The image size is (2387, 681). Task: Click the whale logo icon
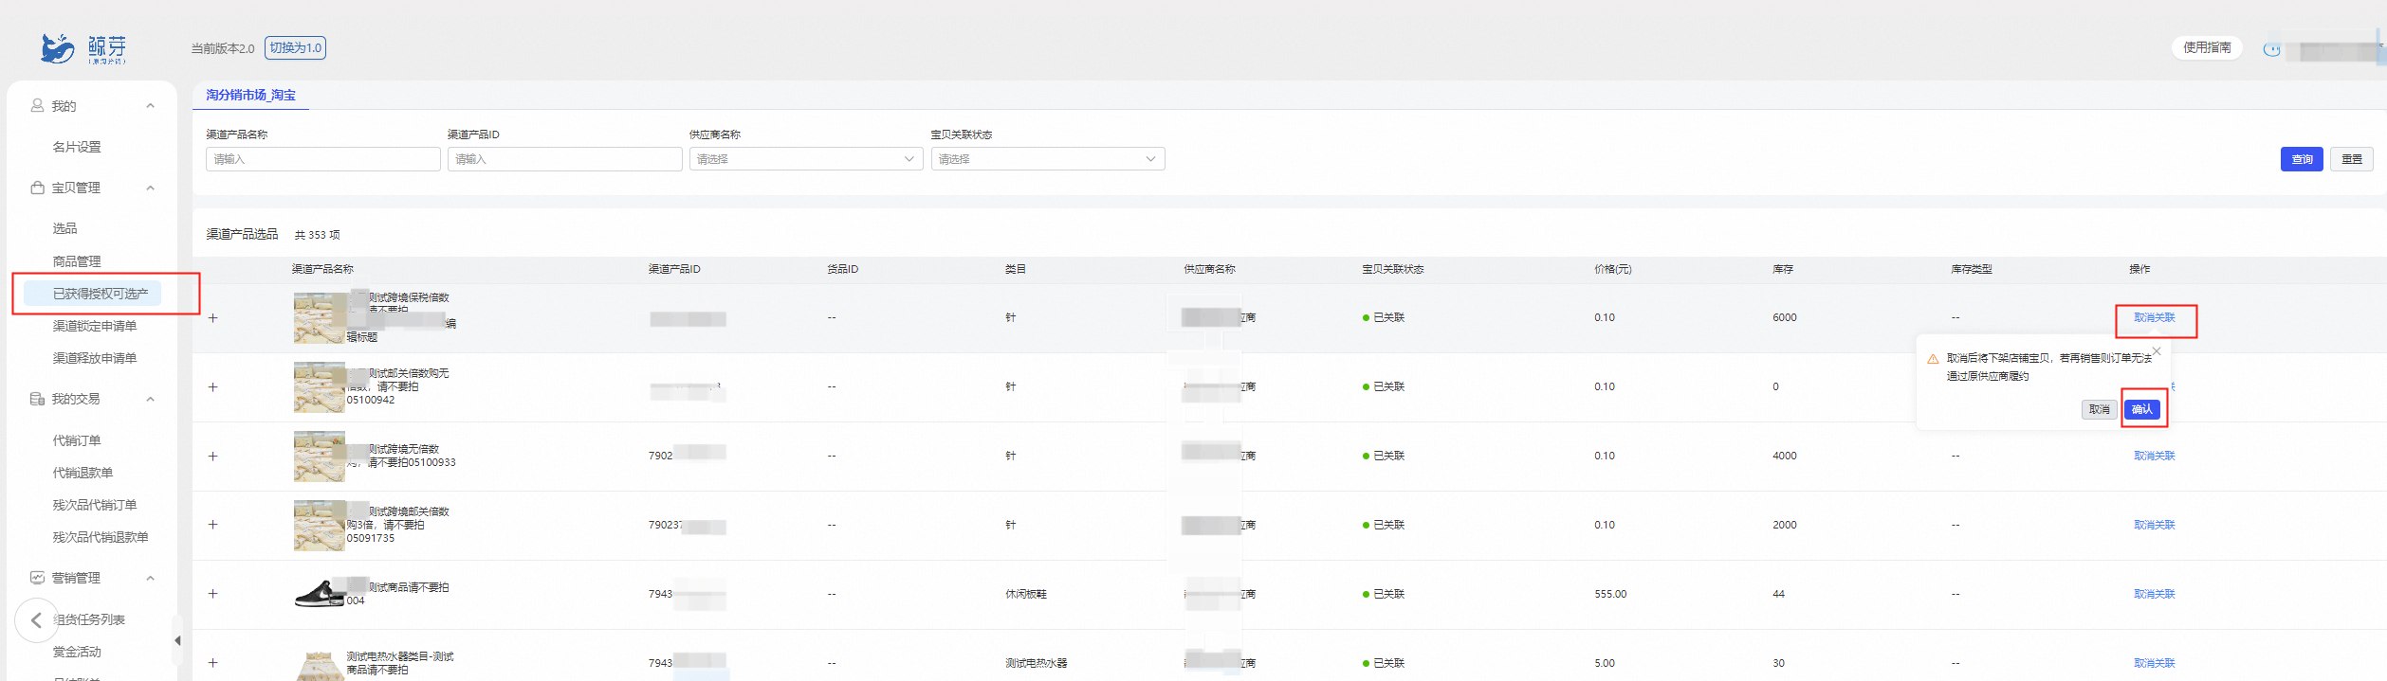pyautogui.click(x=57, y=47)
